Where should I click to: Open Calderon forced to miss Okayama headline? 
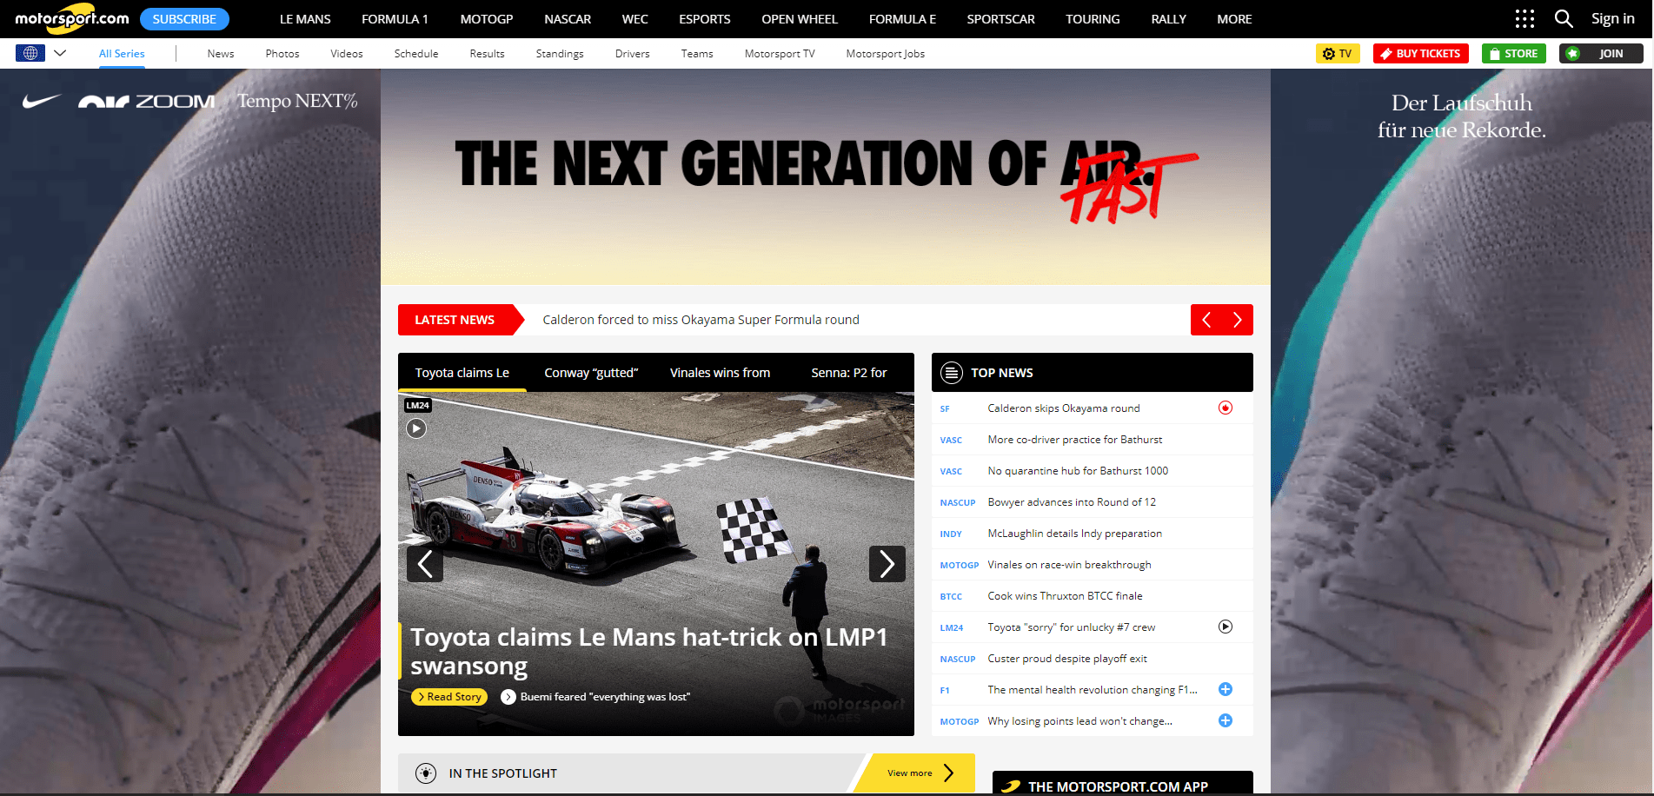coord(701,320)
